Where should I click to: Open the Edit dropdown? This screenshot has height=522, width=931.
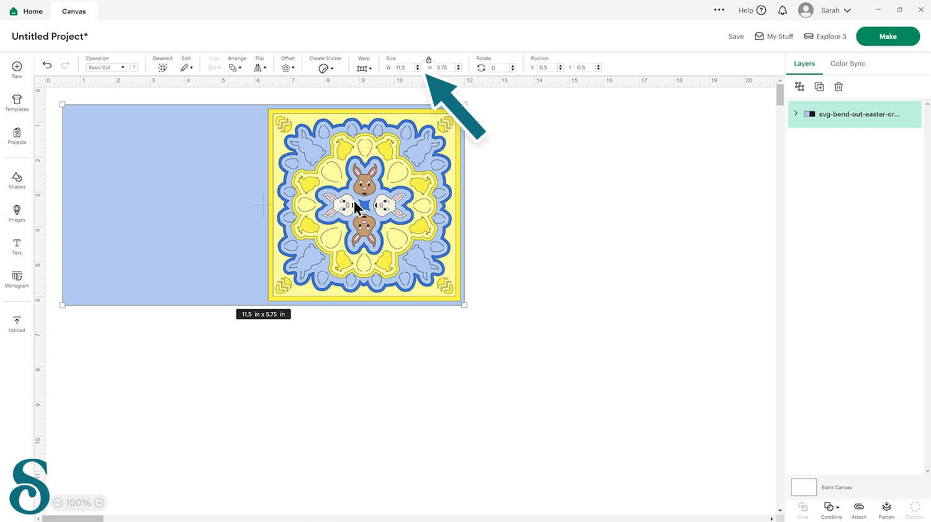(x=186, y=68)
